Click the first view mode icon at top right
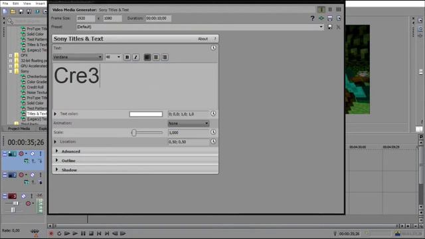 coord(321,9)
